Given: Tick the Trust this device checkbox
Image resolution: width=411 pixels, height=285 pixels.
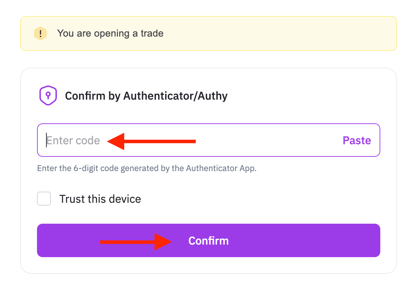Looking at the screenshot, I should 44,199.
